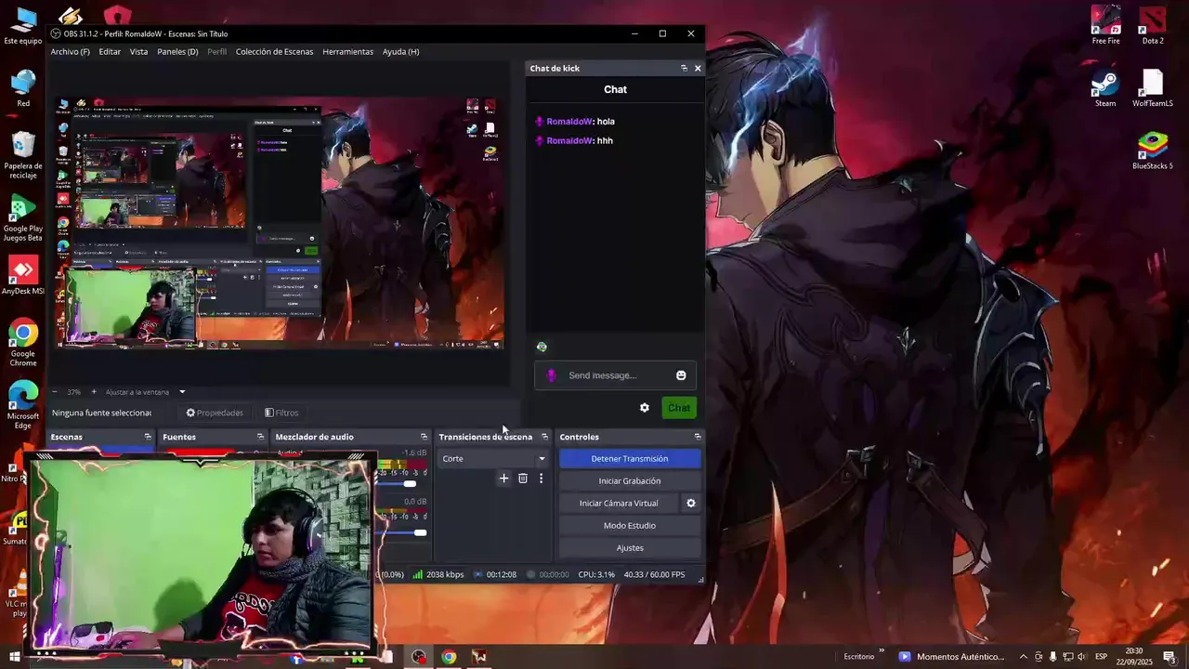
Task: Open Filtros for the selected source
Action: coord(281,413)
